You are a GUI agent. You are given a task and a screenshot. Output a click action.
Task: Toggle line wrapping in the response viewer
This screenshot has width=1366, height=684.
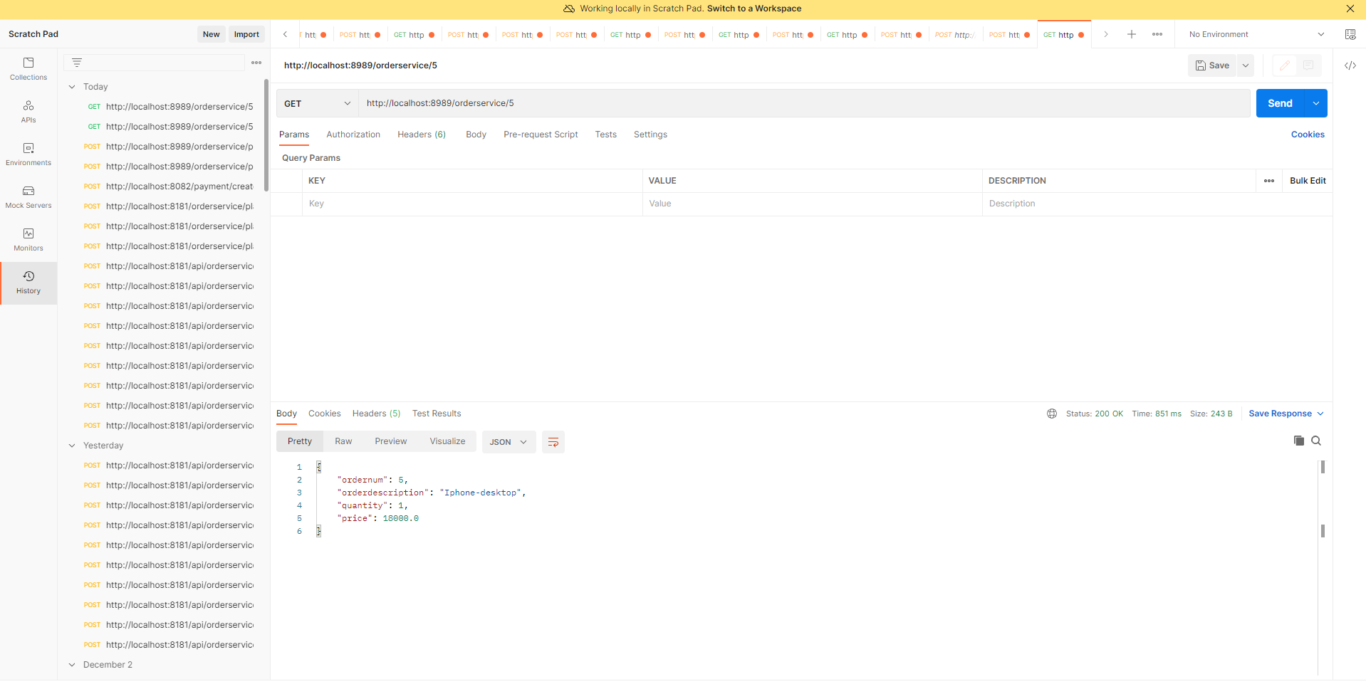click(x=553, y=441)
